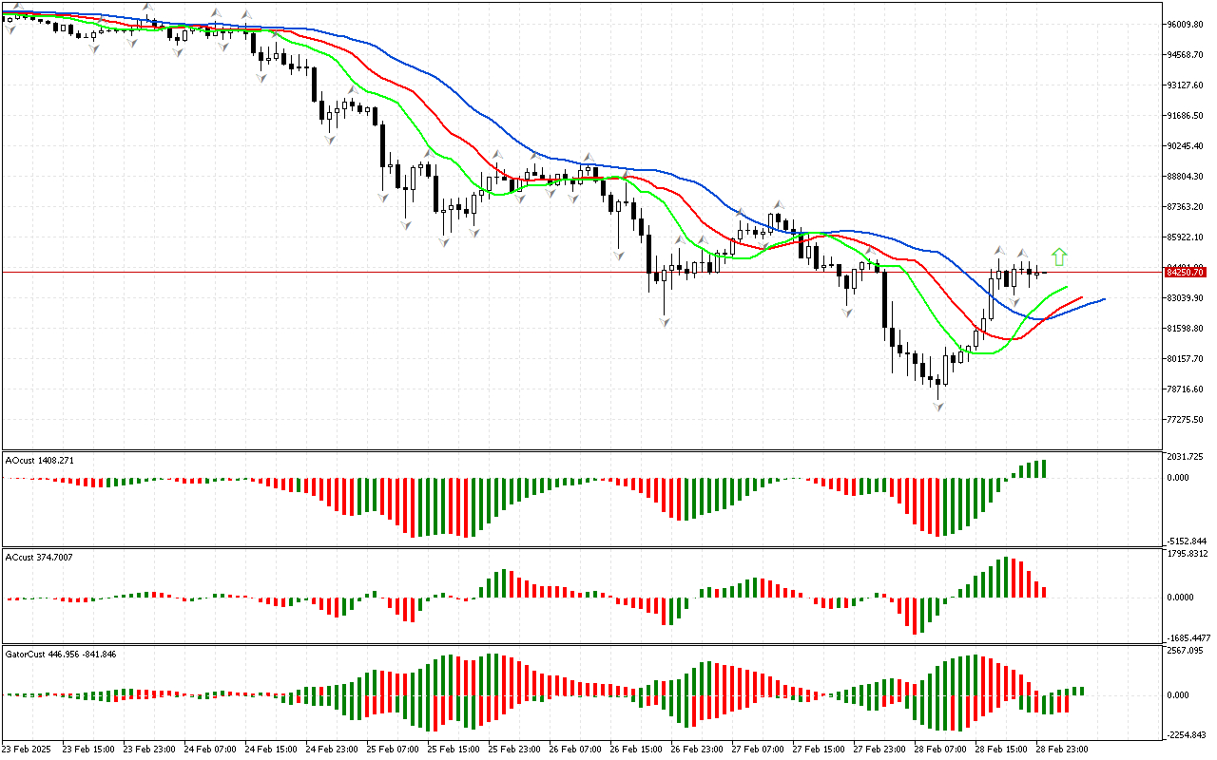Click the 25 Feb 15:00 time label
The image size is (1217, 760).
[454, 750]
